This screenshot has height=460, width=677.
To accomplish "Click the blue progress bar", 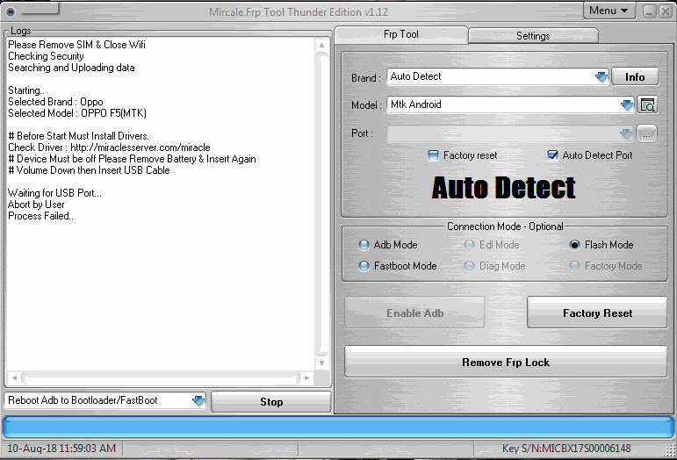I will pos(338,428).
